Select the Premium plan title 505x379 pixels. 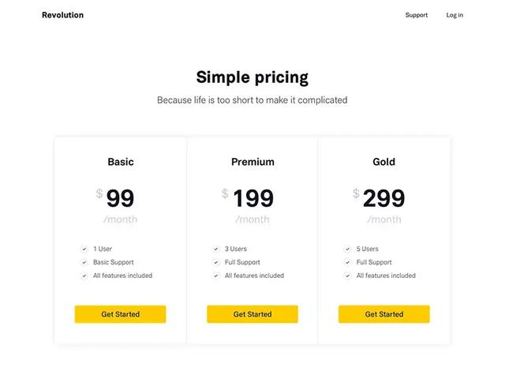(x=252, y=162)
